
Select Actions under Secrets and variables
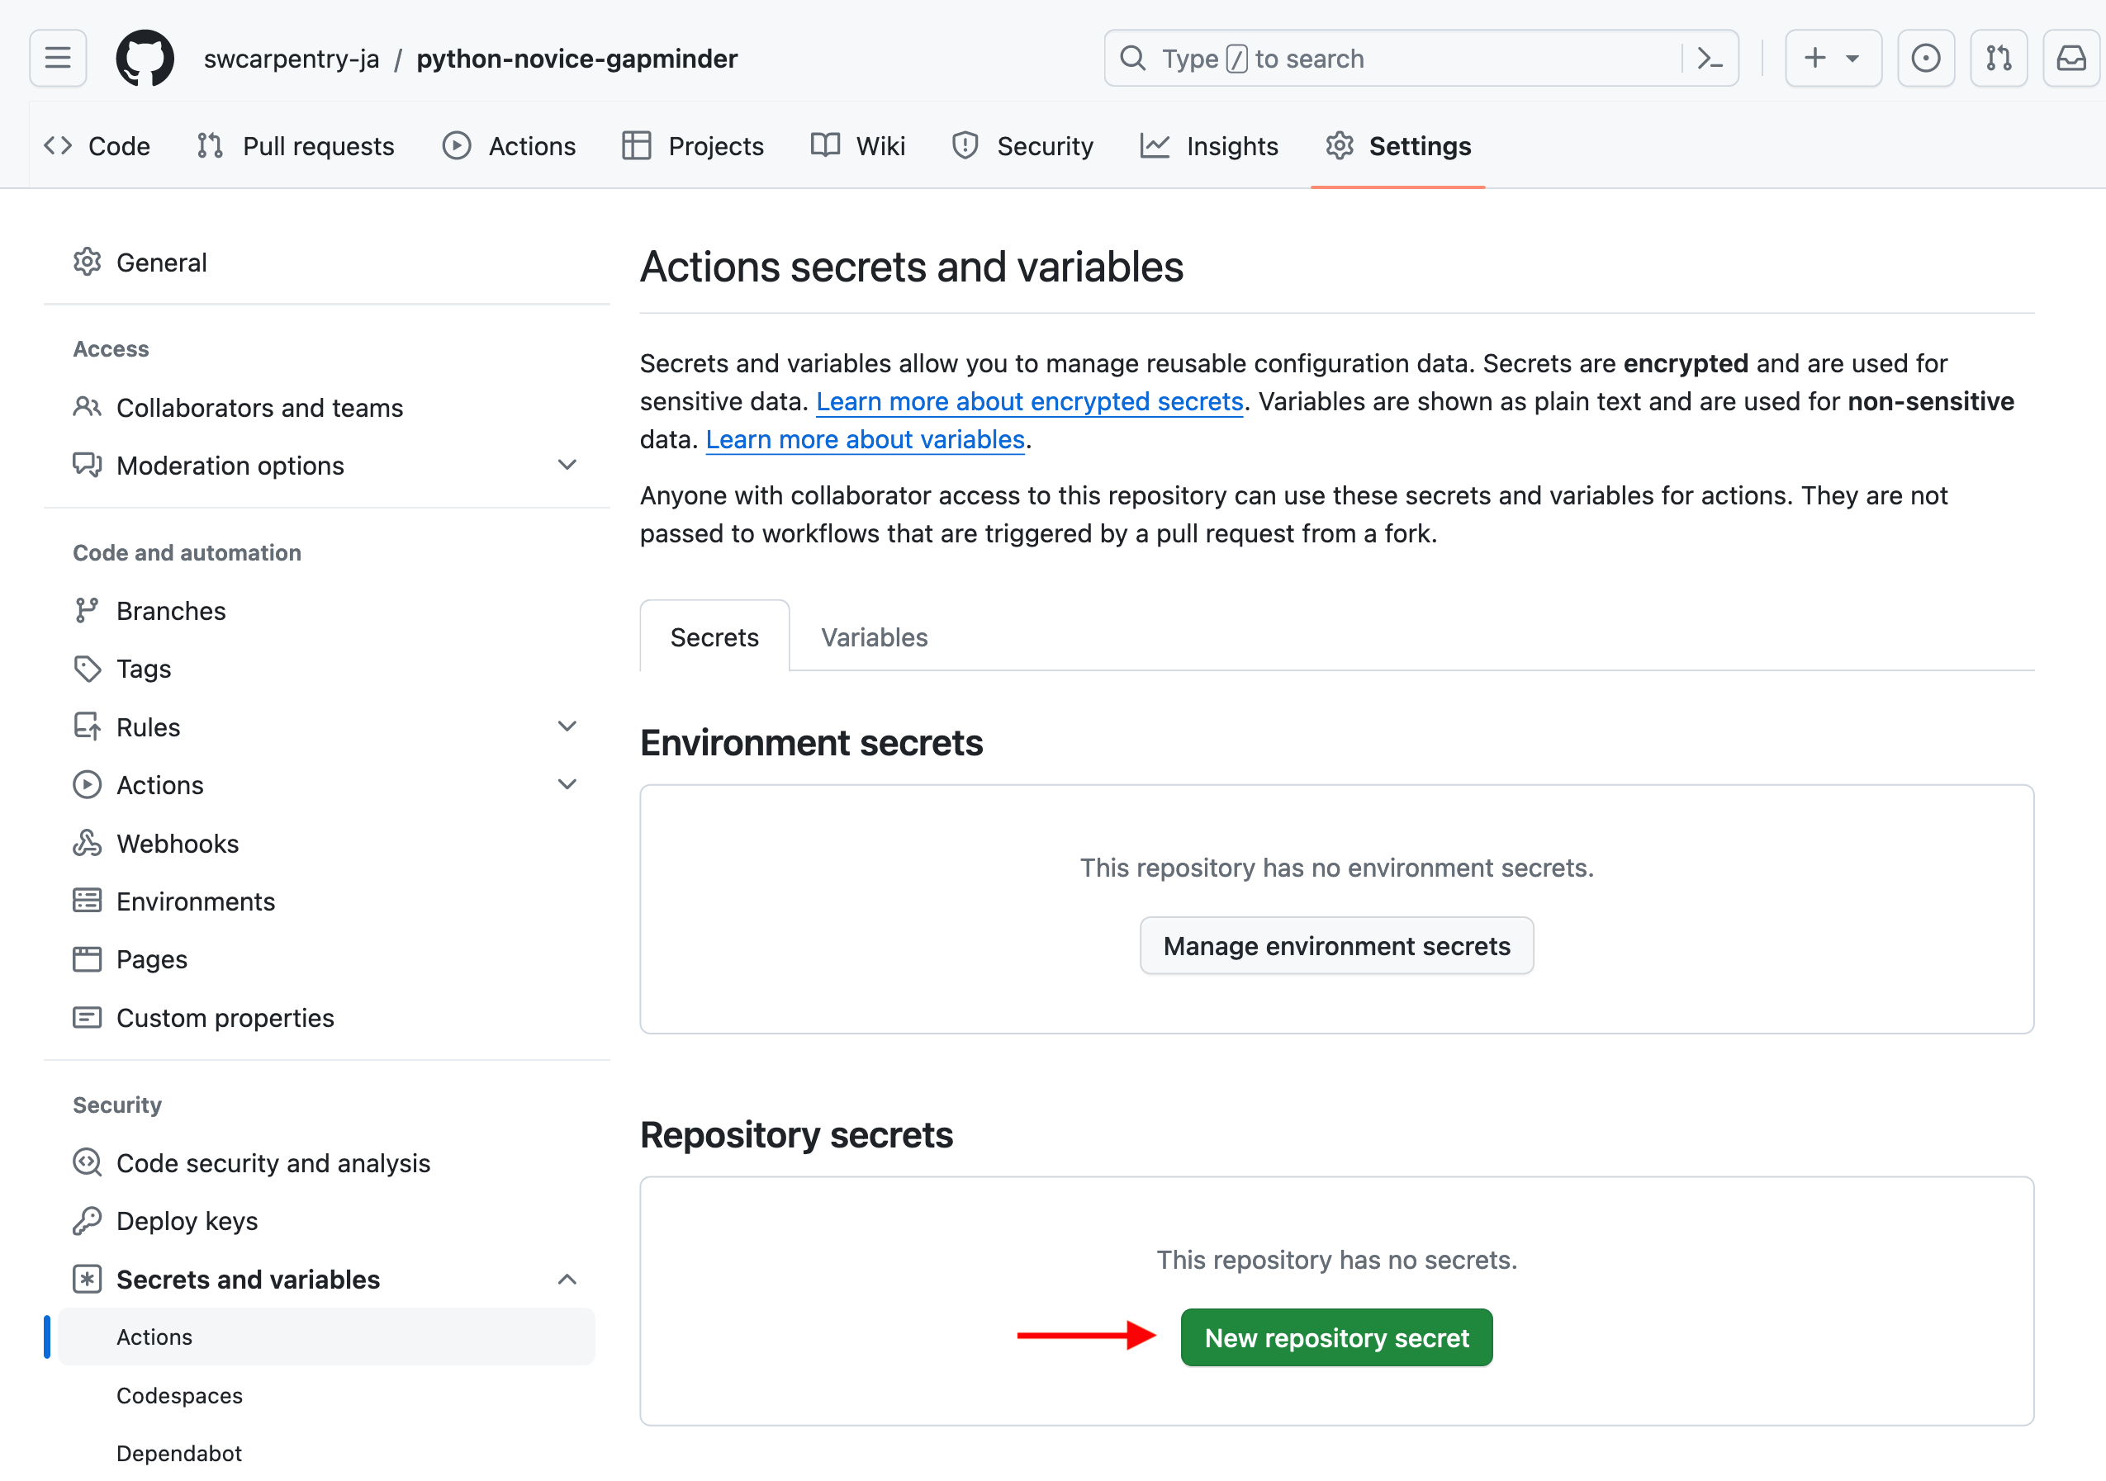[x=326, y=1337]
